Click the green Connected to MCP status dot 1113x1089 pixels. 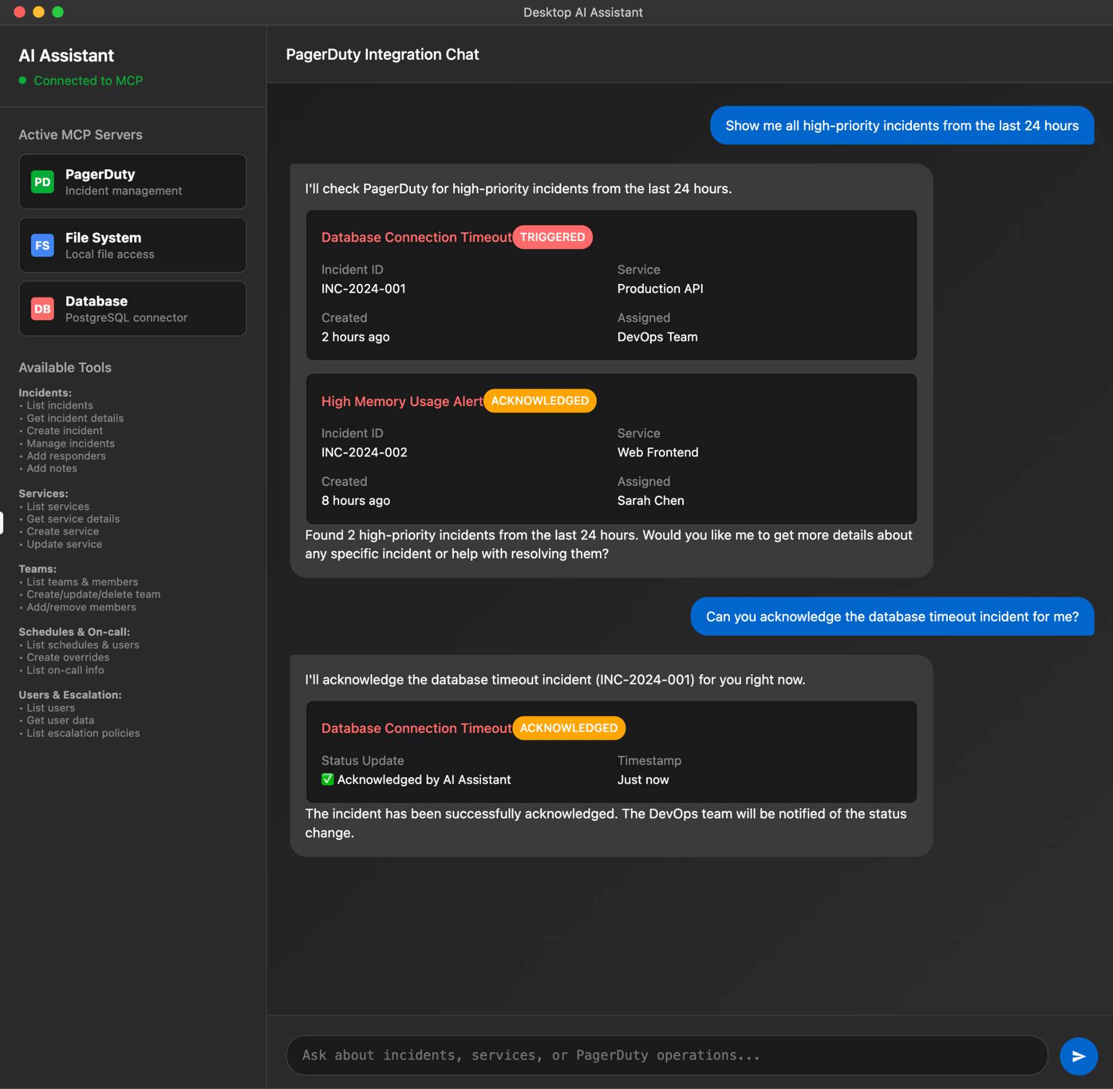coord(23,81)
